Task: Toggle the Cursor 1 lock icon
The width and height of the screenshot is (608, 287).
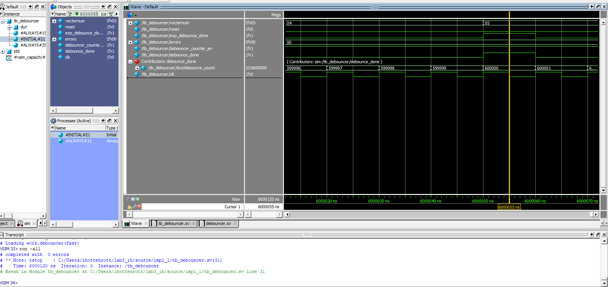Action: (x=129, y=207)
